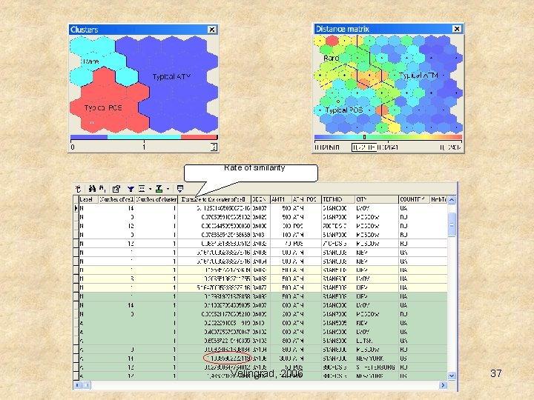Click the horizontal scrollbar left arrow
The height and width of the screenshot is (400, 534).
click(78, 385)
